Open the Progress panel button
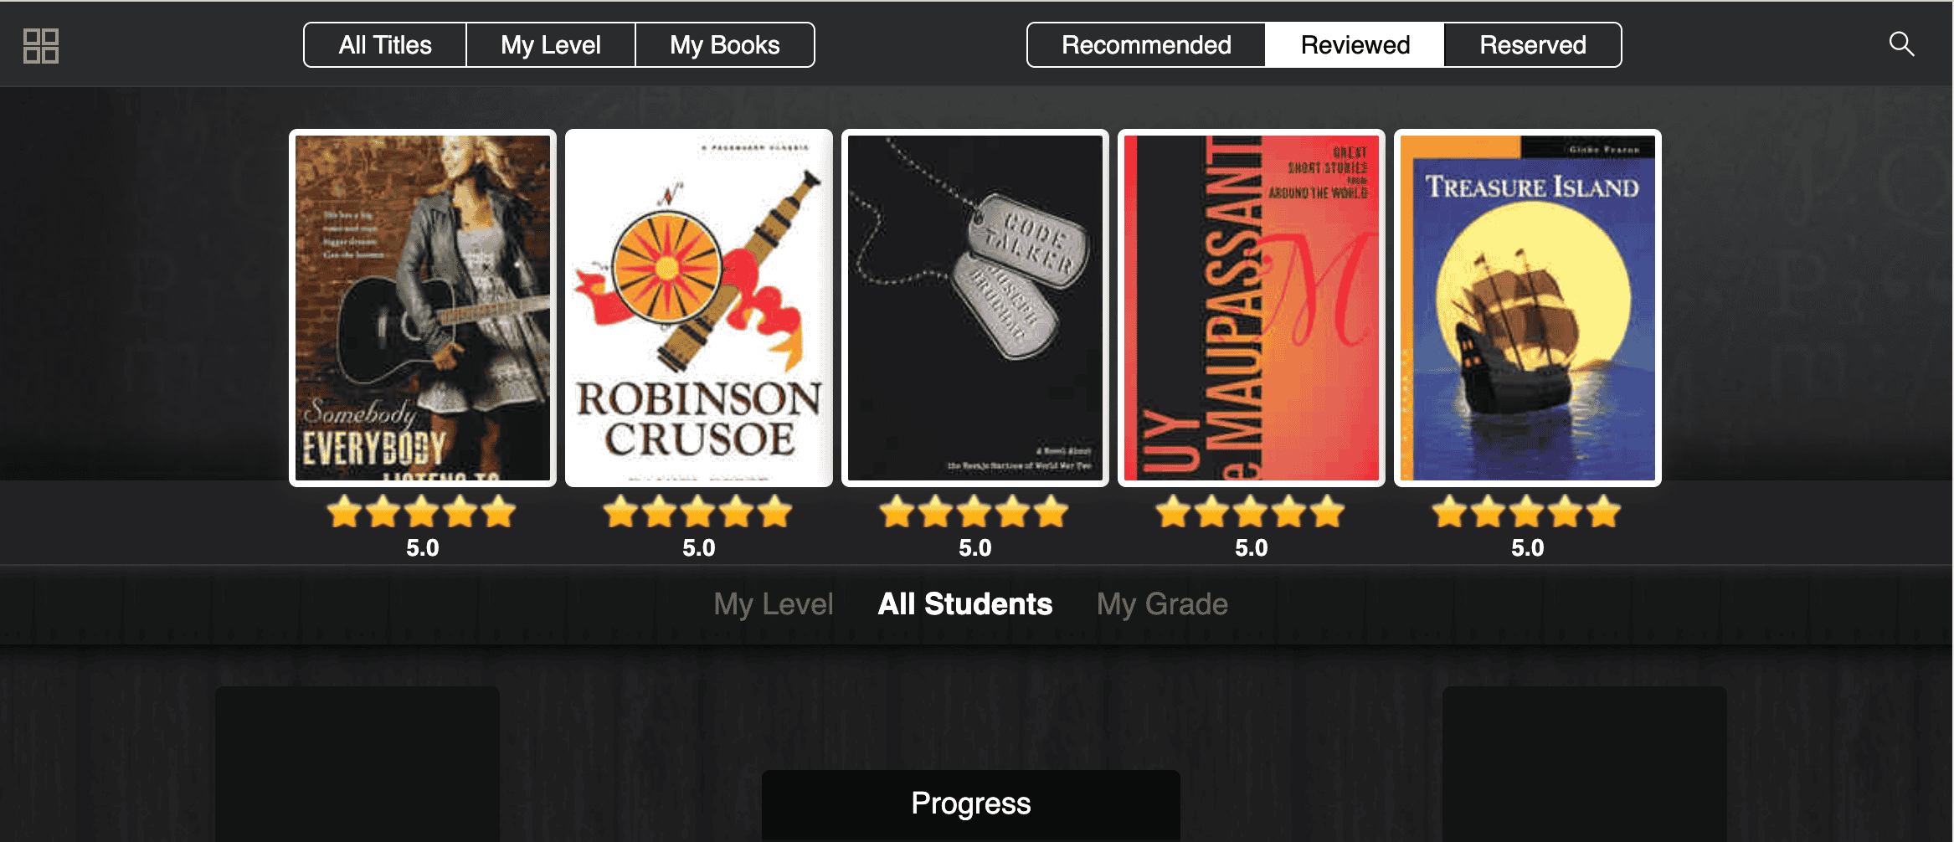Viewport: 1954px width, 842px height. coord(971,803)
